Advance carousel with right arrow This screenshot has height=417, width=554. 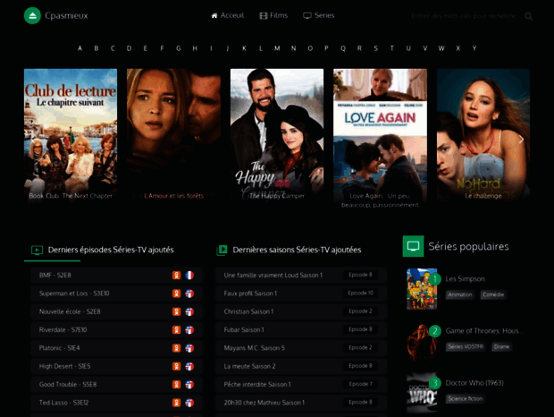click(522, 139)
